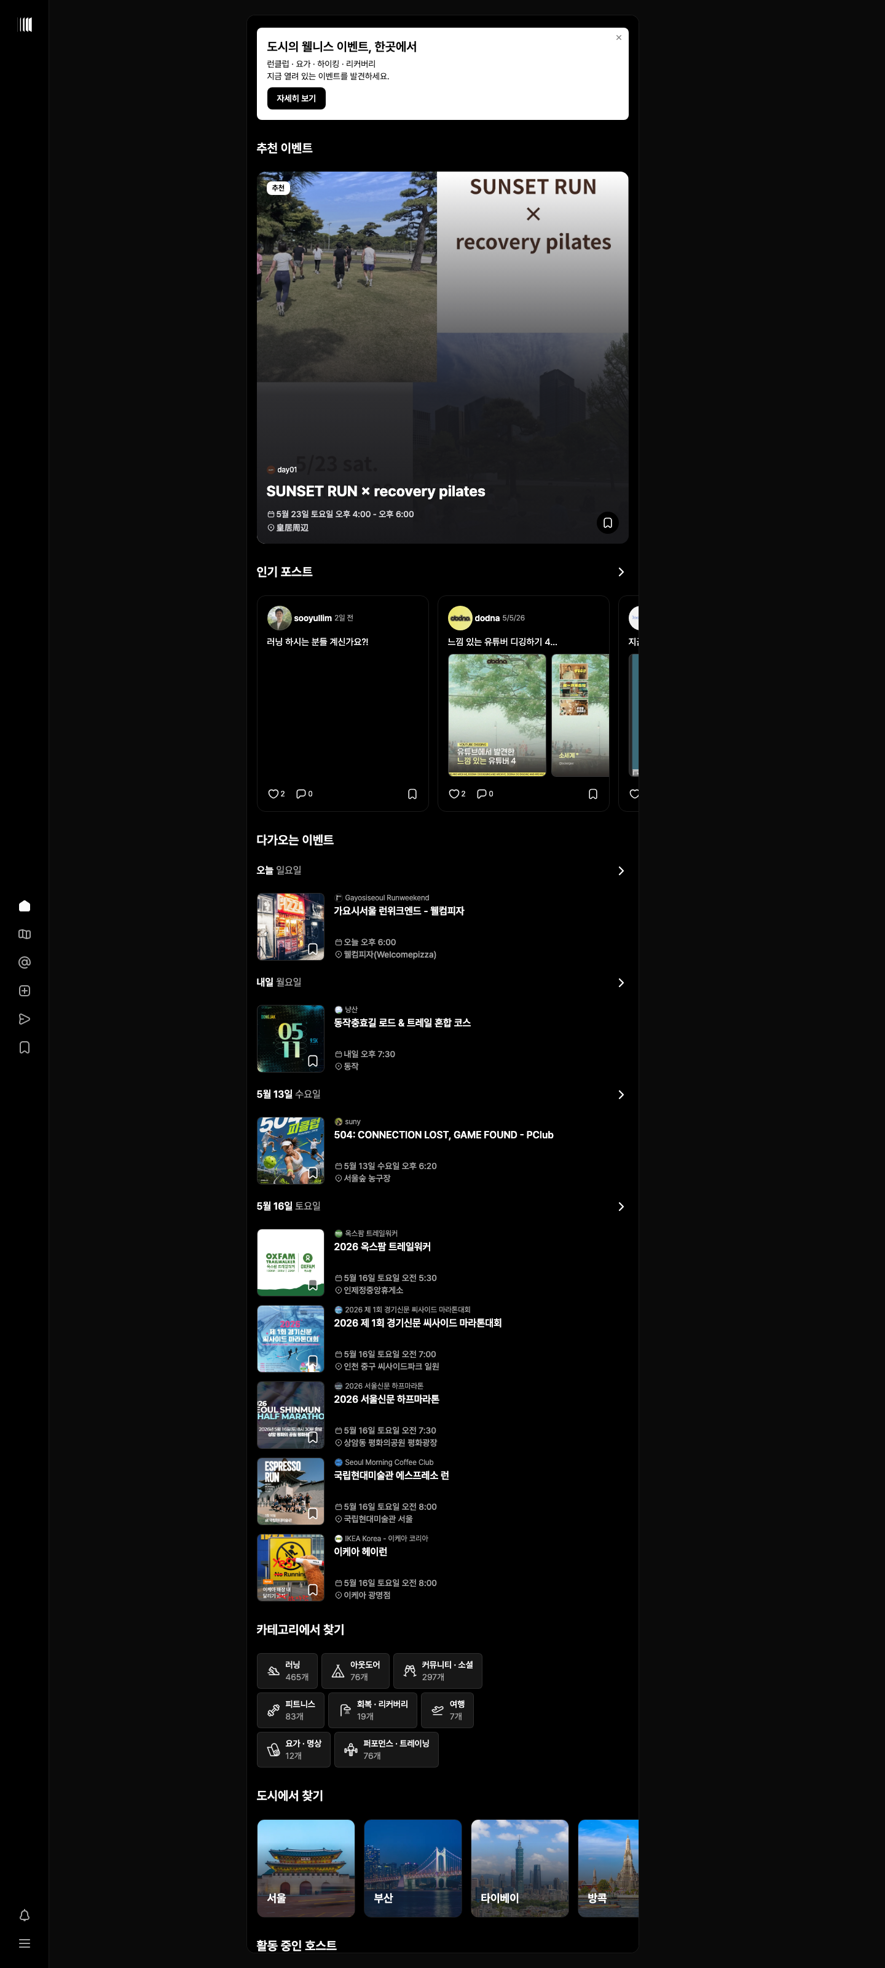The width and height of the screenshot is (885, 1968).
Task: Open SUNSET RUN × recovery pilates title
Action: 376,491
